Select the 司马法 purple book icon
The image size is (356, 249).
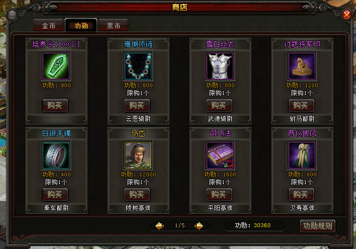(x=220, y=155)
